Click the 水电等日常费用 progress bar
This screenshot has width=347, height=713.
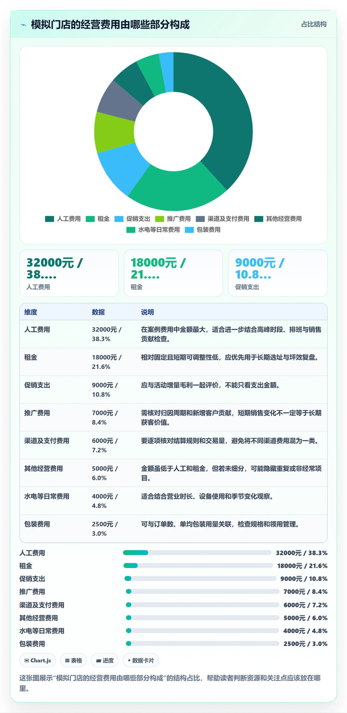[202, 631]
